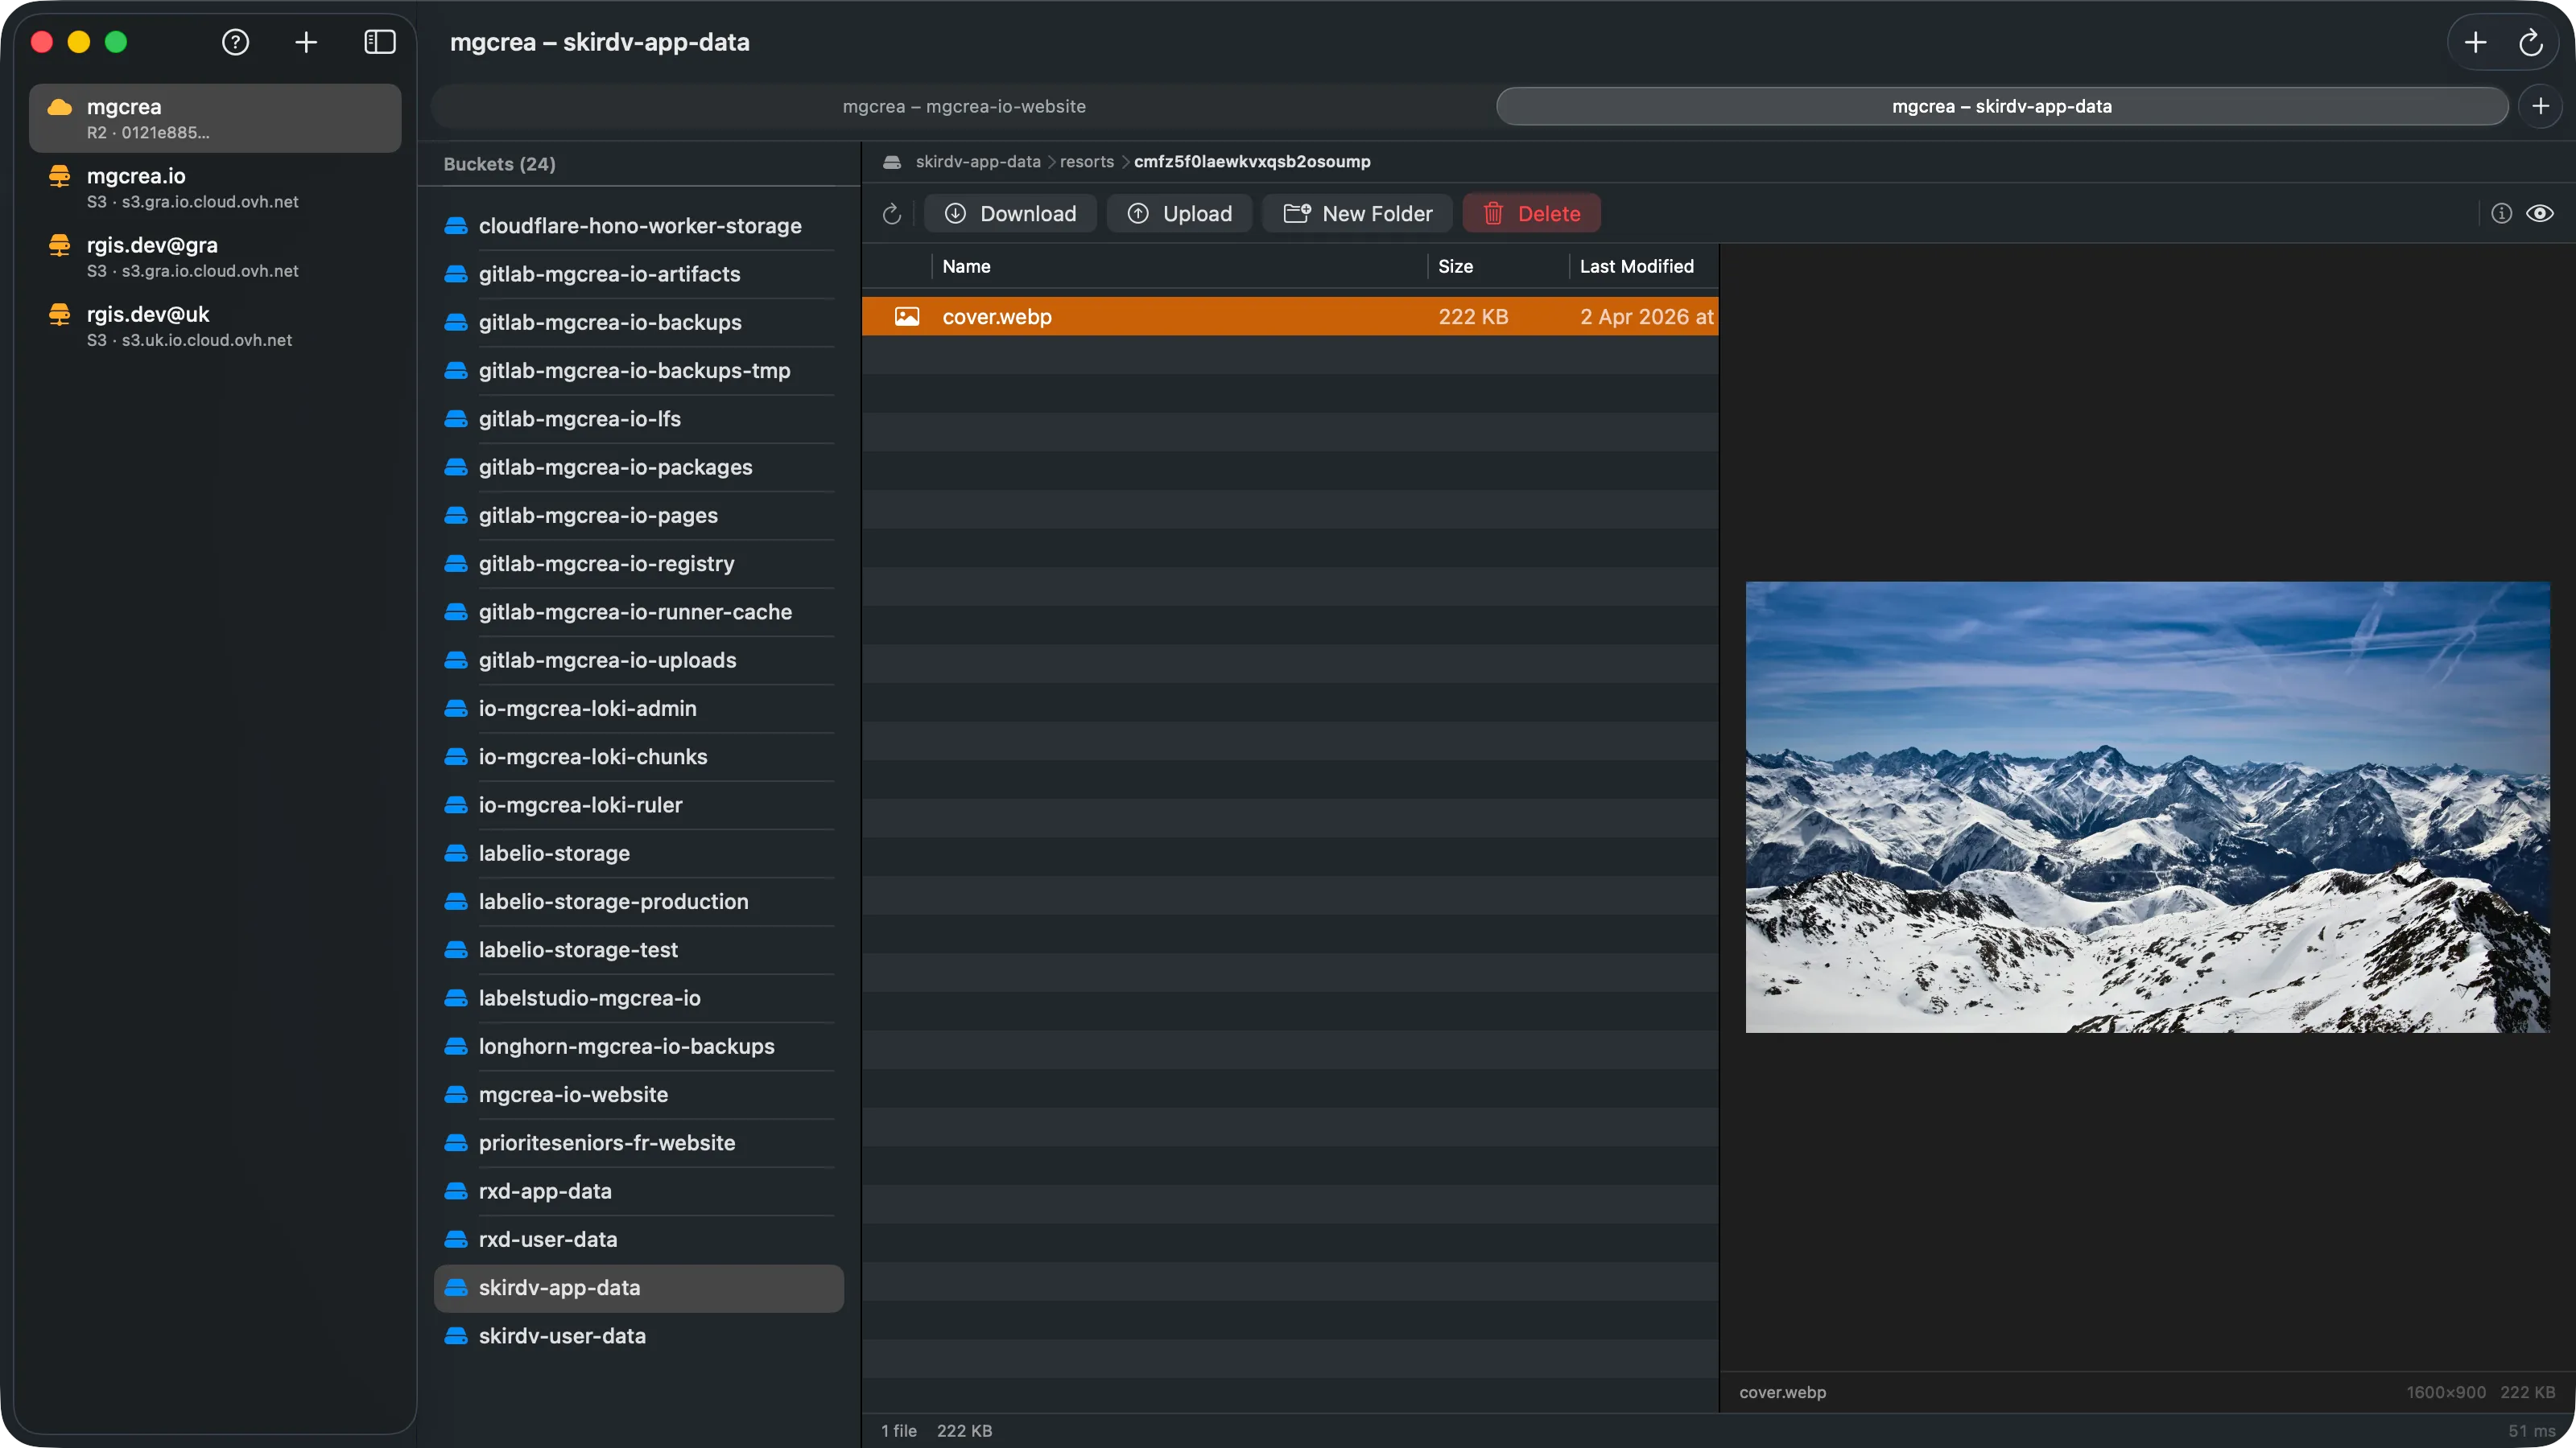Open the skirdv-app-data breadcrumb root
Viewport: 2576px width, 1448px height.
pos(977,161)
